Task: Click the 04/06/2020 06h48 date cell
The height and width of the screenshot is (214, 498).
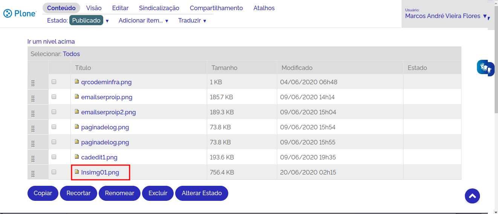Action: [x=340, y=82]
